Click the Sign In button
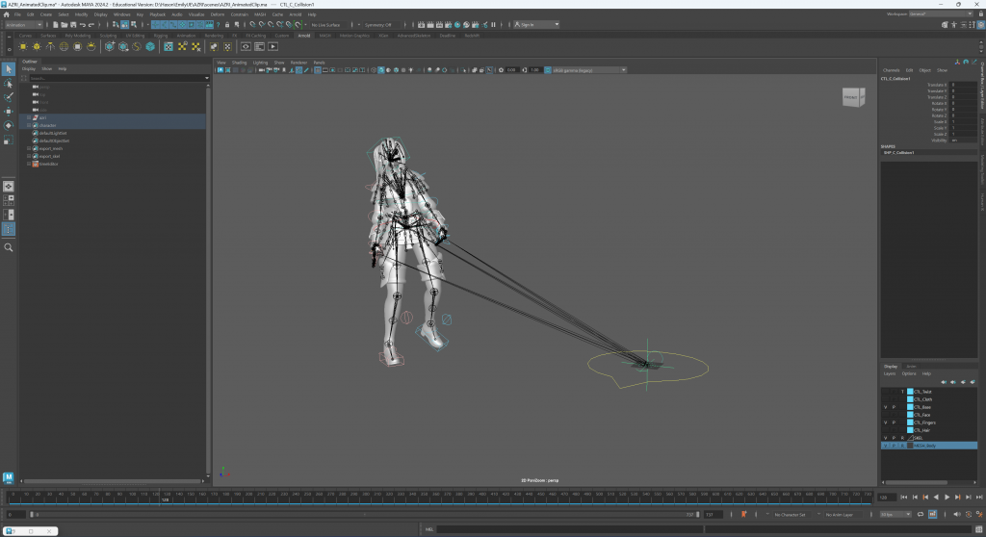 [x=527, y=25]
